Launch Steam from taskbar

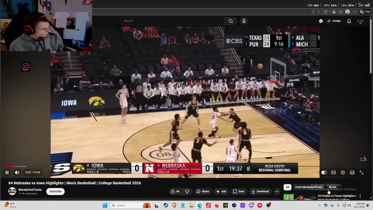click(166, 205)
